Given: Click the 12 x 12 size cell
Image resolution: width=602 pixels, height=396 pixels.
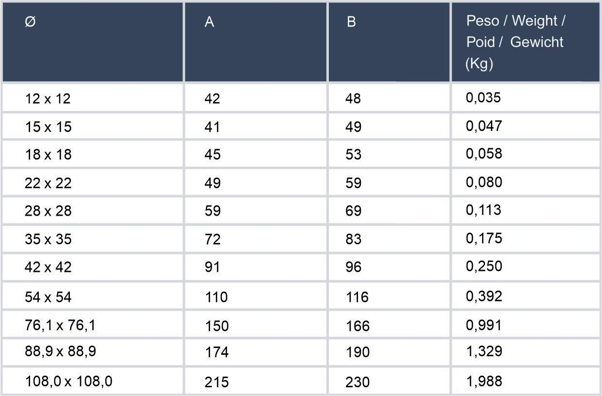Looking at the screenshot, I should [x=48, y=99].
